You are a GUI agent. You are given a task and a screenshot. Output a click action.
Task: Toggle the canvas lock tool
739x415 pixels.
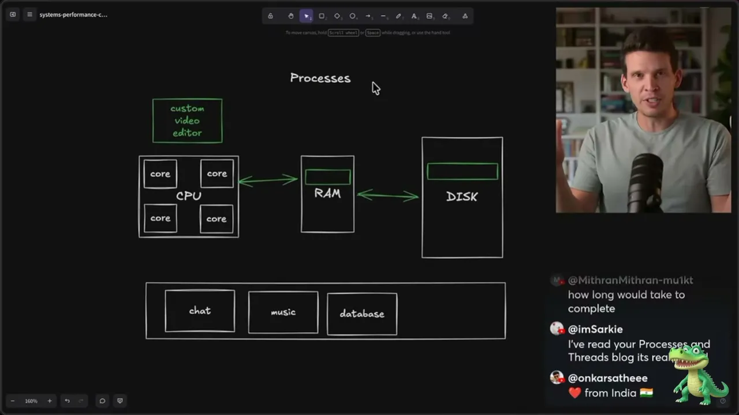tap(270, 16)
